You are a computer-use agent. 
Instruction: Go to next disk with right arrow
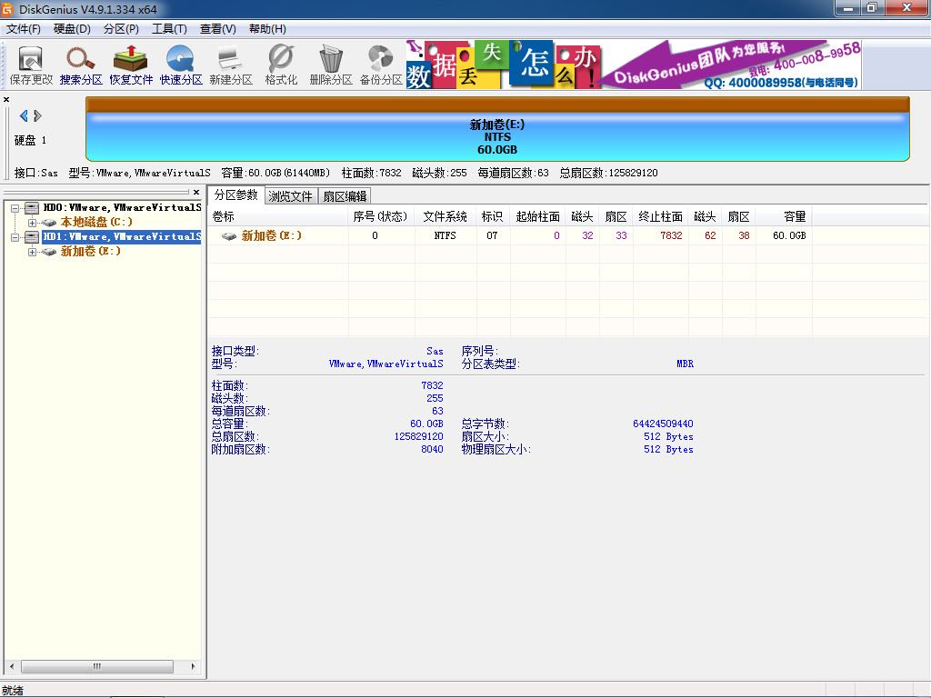[37, 115]
